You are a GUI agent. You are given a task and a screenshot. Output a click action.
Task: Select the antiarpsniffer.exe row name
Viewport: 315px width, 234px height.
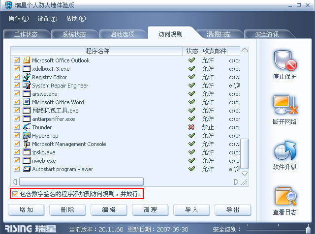[54, 119]
